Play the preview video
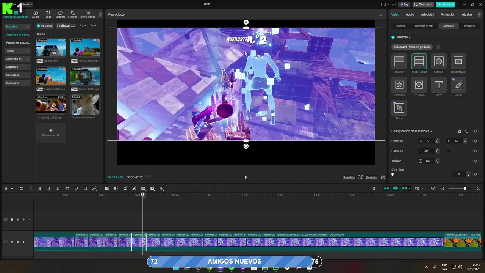 pyautogui.click(x=246, y=177)
